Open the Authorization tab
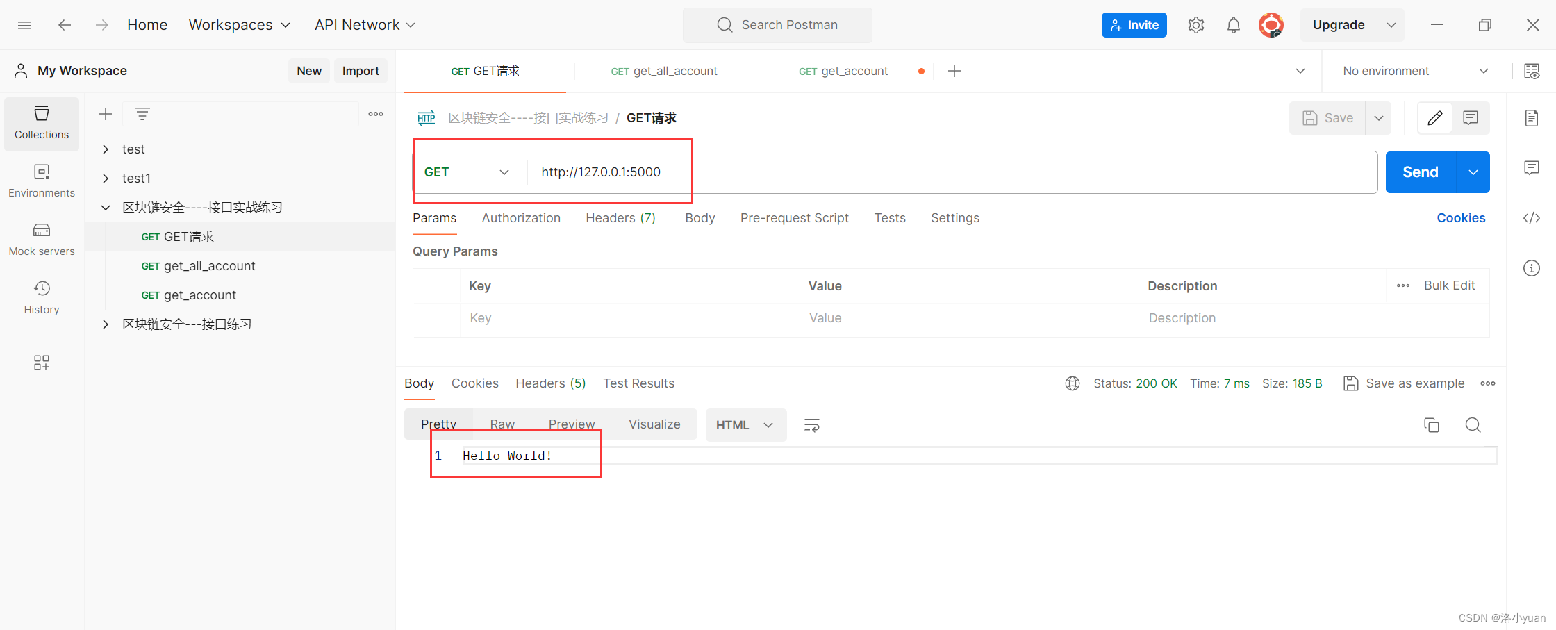 (521, 218)
